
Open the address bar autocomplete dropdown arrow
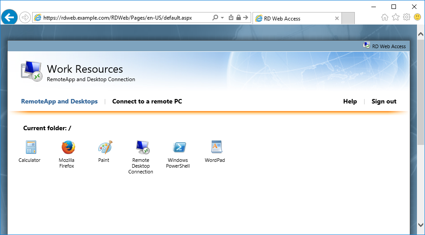(x=222, y=17)
